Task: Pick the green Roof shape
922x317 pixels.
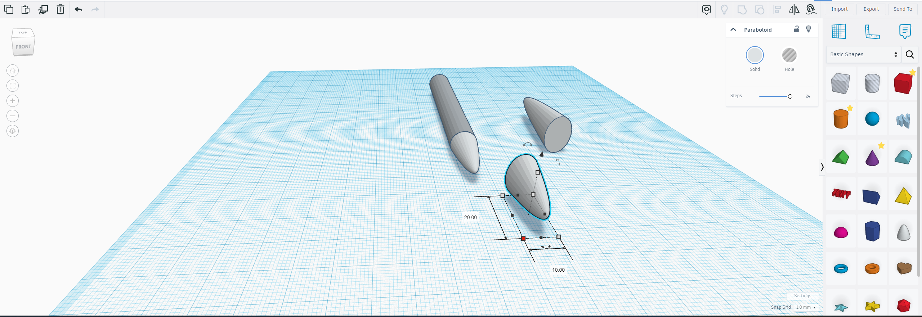Action: point(841,157)
